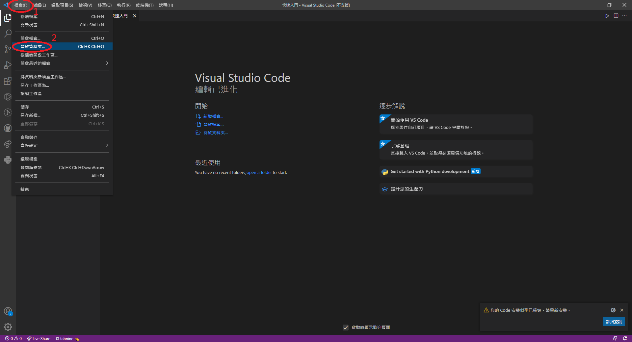Screen dimensions: 632x342
Task: Choose 結束 to exit VS Code
Action: [62, 189]
